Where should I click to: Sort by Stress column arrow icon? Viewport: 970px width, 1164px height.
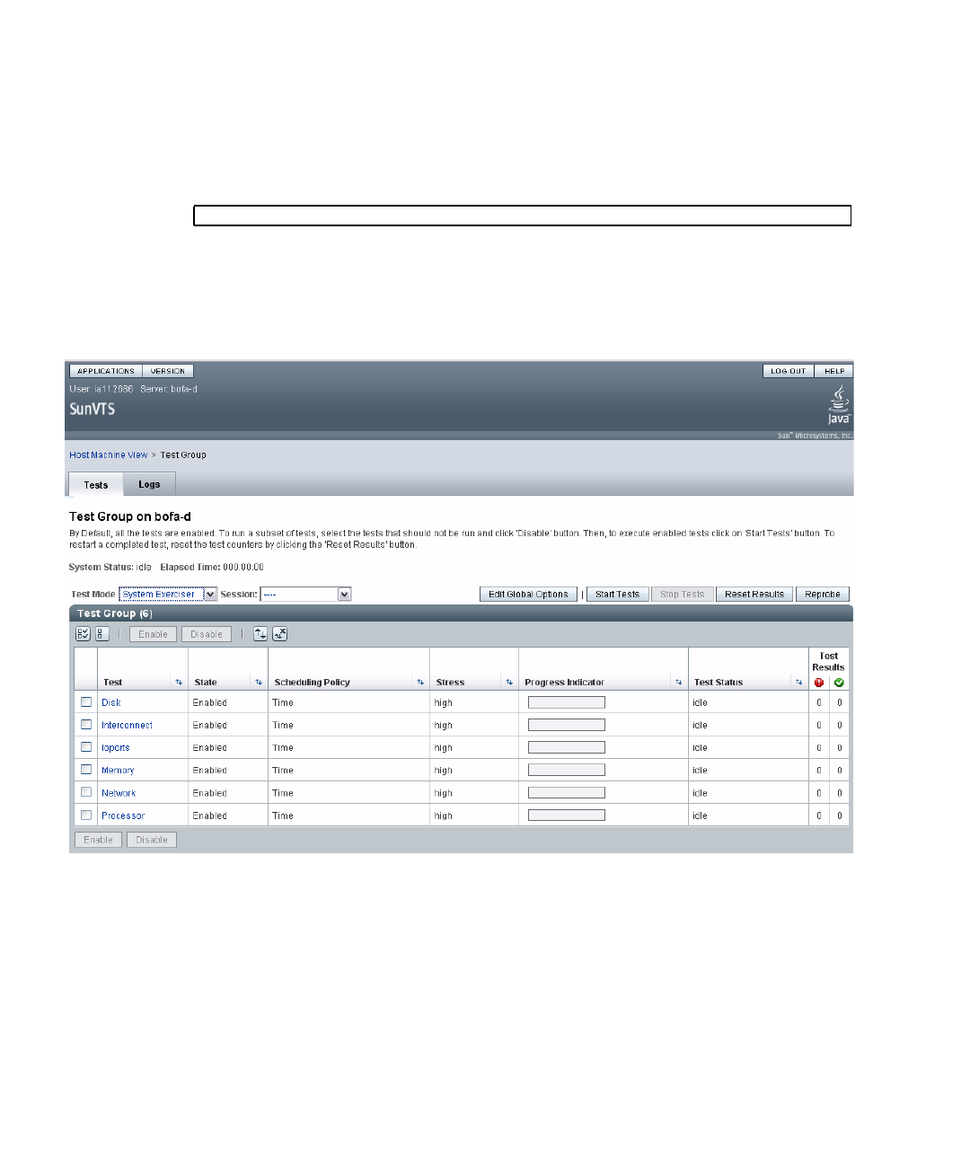(x=509, y=683)
